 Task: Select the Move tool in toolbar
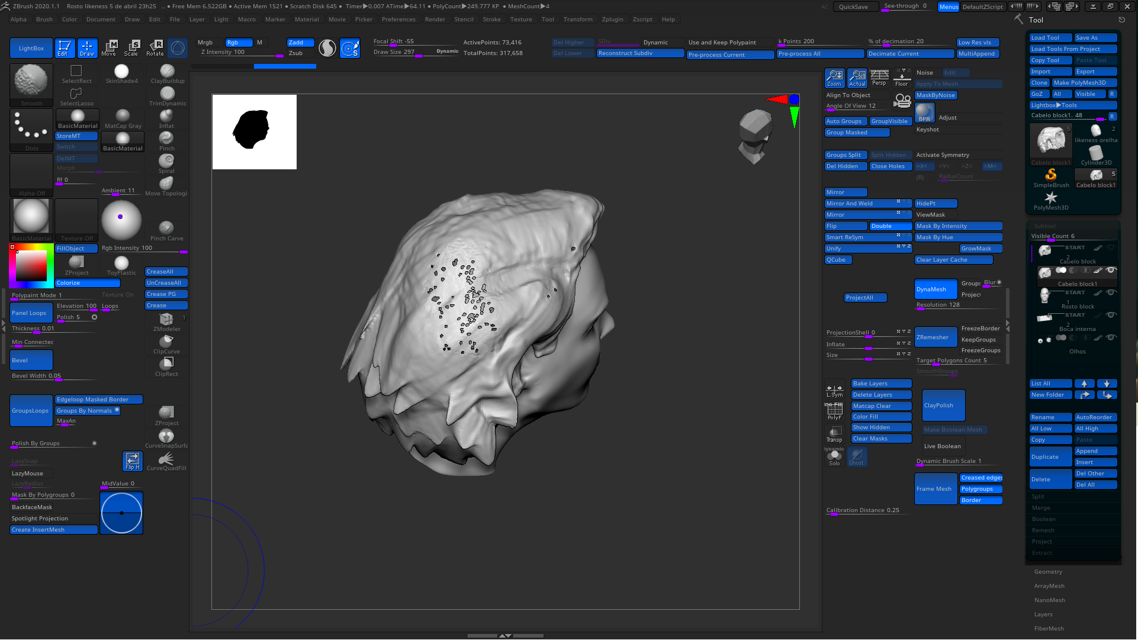pyautogui.click(x=108, y=48)
